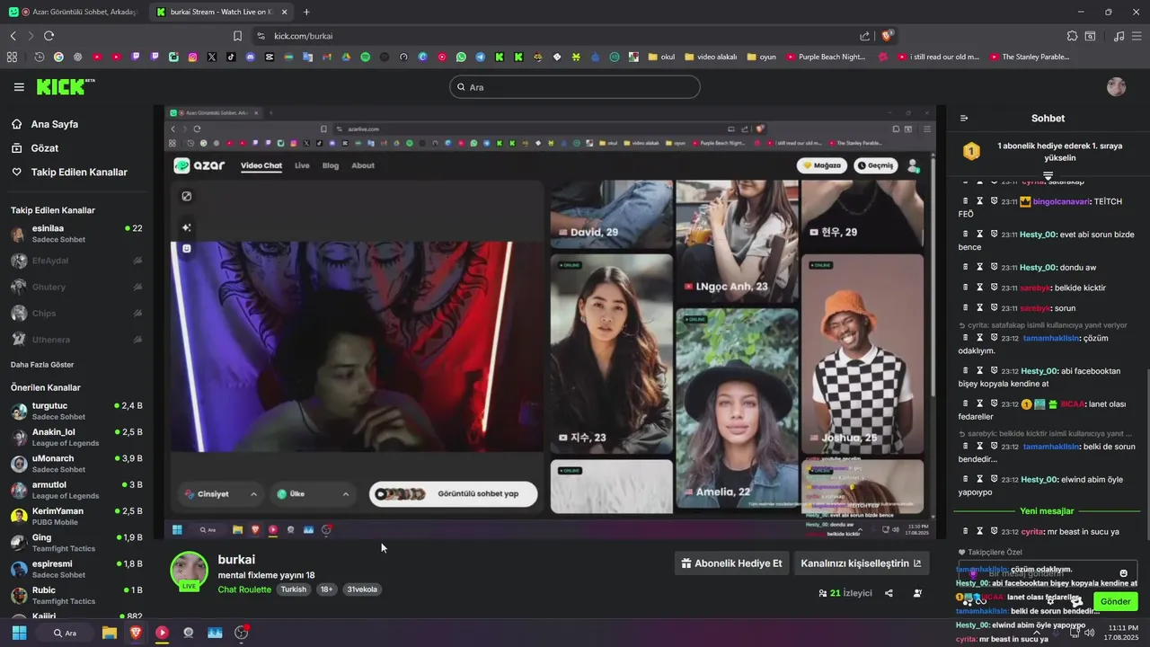Open the X (Twitter) bookmark
This screenshot has width=1150, height=647.
[x=212, y=57]
